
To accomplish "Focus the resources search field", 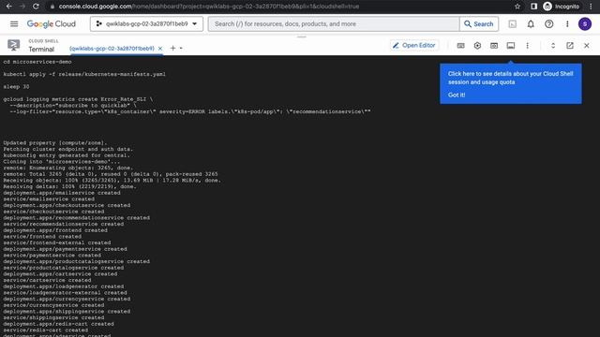I will [x=334, y=23].
